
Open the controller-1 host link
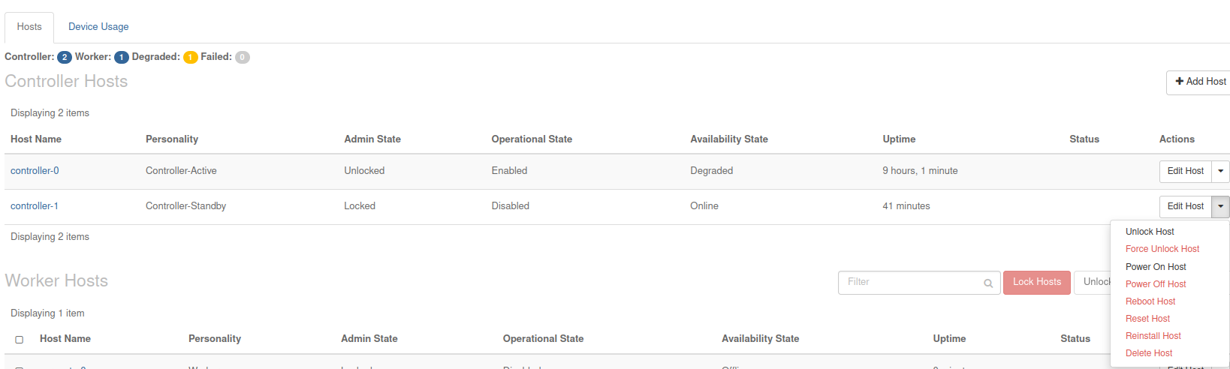35,206
